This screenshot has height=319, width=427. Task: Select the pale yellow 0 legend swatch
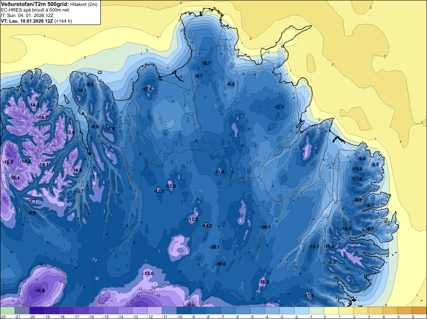pos(331,310)
